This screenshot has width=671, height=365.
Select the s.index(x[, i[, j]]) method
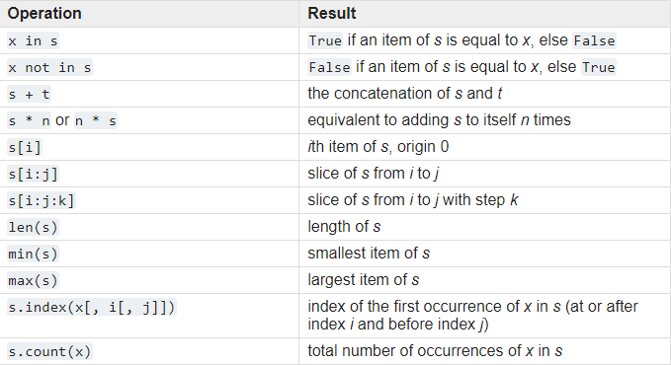point(92,308)
